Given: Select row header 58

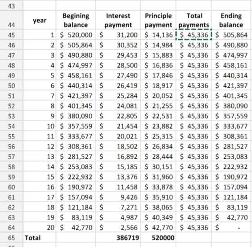Looking at the screenshot, I should pos(11,166).
